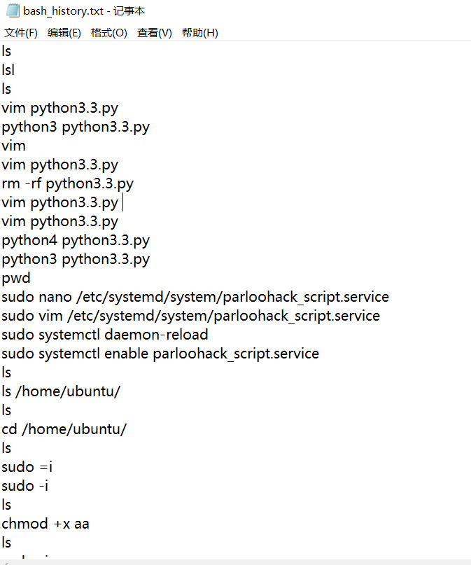Click the 'sudo =i' typo line
The width and height of the screenshot is (471, 565).
[27, 467]
